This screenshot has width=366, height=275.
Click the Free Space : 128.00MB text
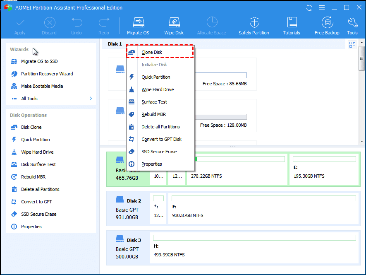(x=223, y=125)
